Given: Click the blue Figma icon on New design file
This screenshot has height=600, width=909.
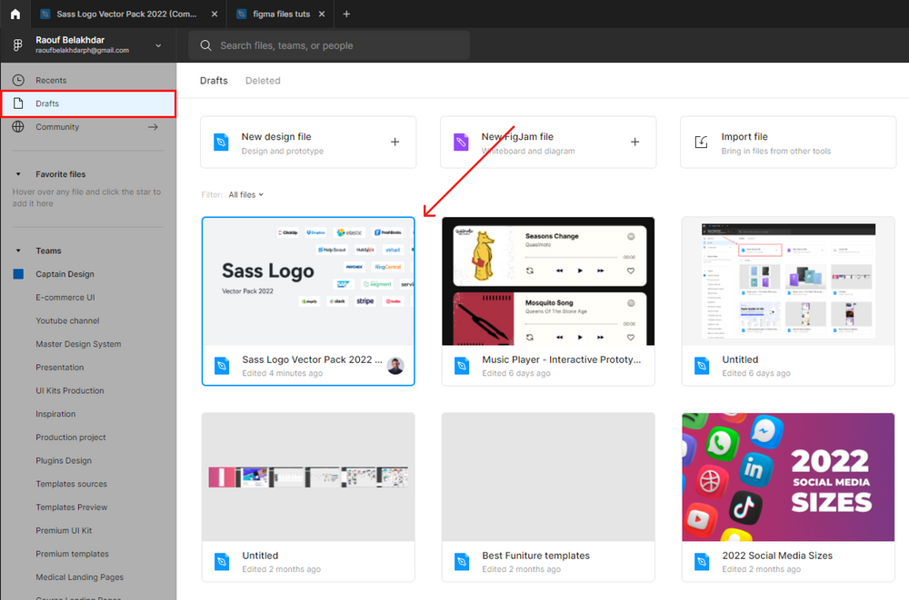Looking at the screenshot, I should pos(221,142).
